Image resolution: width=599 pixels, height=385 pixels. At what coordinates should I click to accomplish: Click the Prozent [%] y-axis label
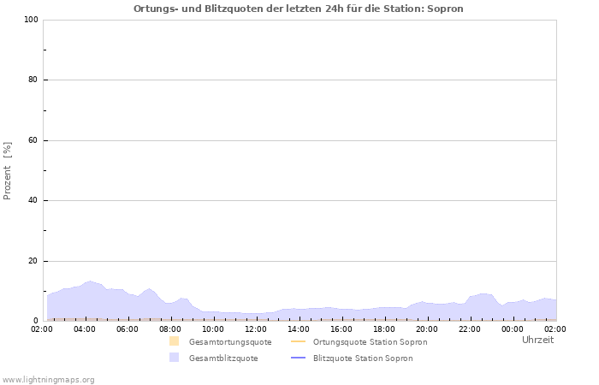tap(8, 170)
